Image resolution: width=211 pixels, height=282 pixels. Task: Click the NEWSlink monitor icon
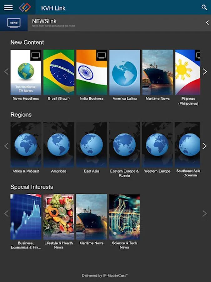pos(14,23)
